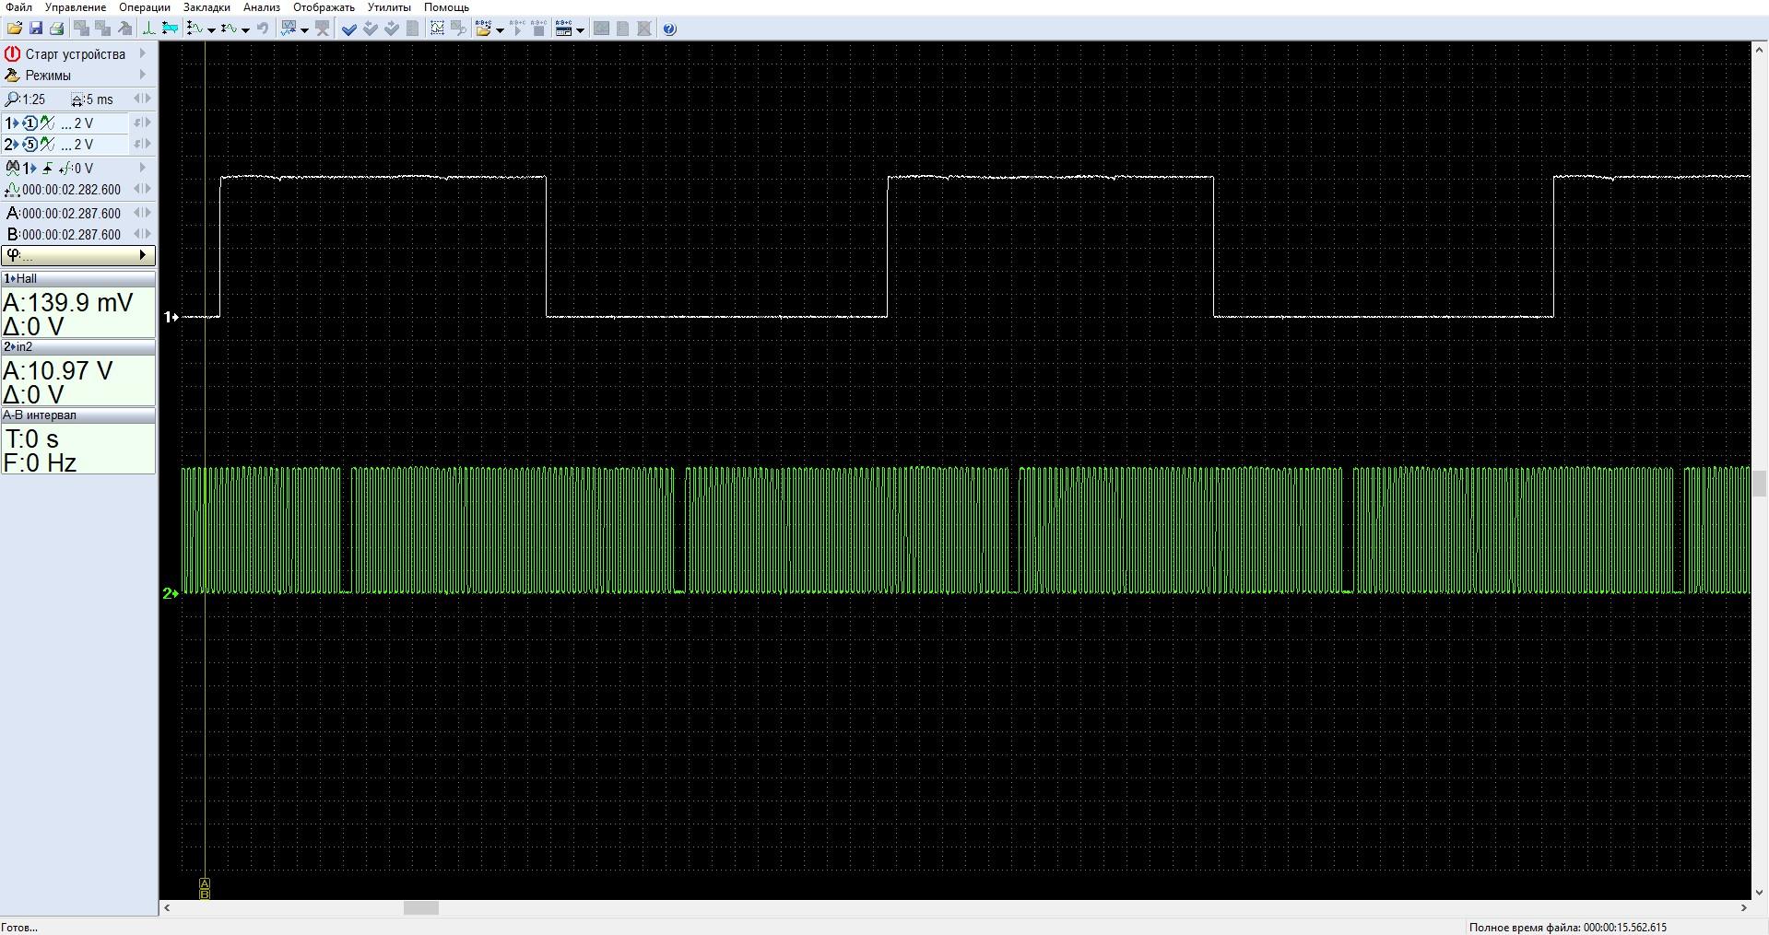Open the Отображать menu
Screen dimensions: 1769x935
click(324, 7)
